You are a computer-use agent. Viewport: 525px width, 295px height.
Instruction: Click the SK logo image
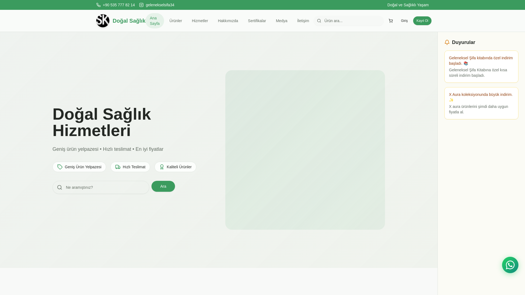pyautogui.click(x=103, y=21)
